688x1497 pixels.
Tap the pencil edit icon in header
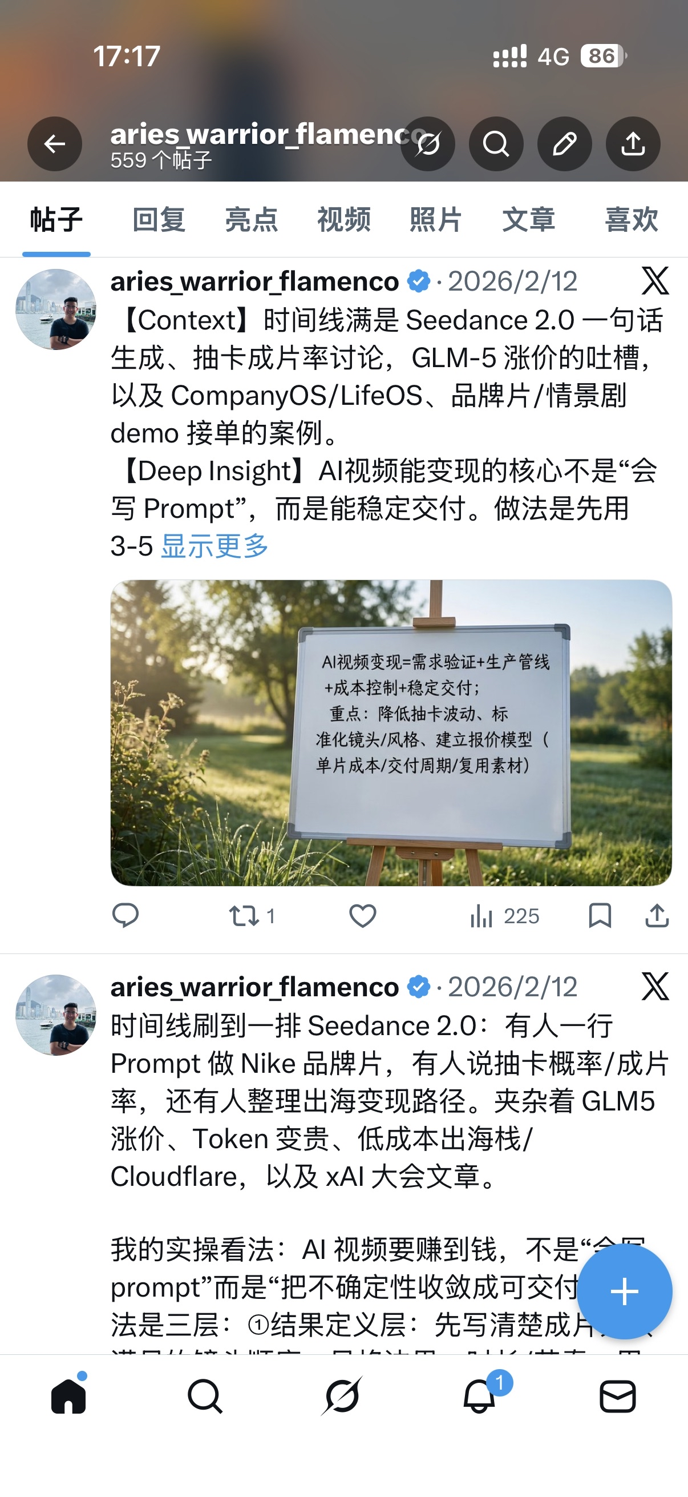[x=565, y=143]
